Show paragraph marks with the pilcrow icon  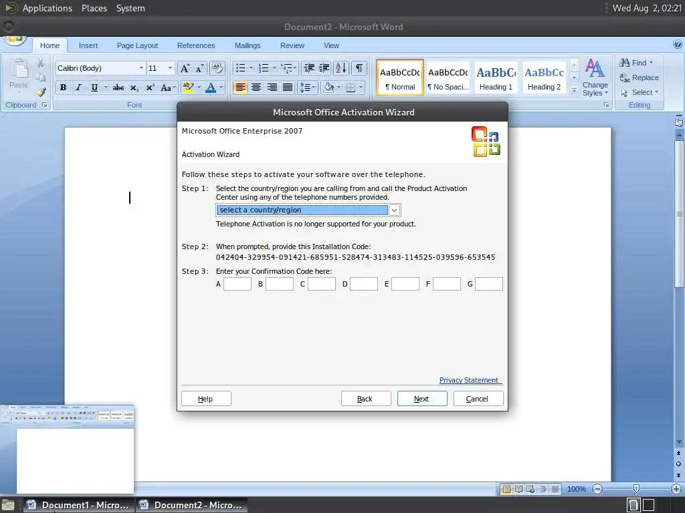(x=359, y=68)
